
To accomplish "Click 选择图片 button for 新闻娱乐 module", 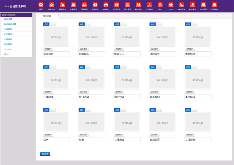I will (x=83, y=49).
